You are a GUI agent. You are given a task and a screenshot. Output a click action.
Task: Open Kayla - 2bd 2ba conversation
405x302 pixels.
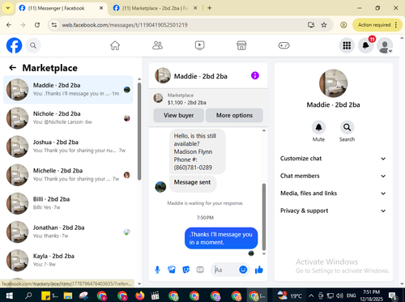point(68,261)
